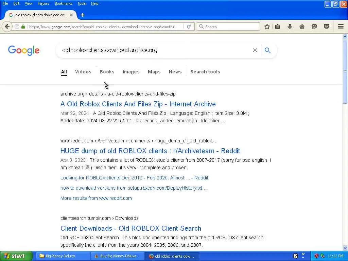
Task: Click the www.reddit.com Archiveteam breadcrumb
Action: point(138,141)
